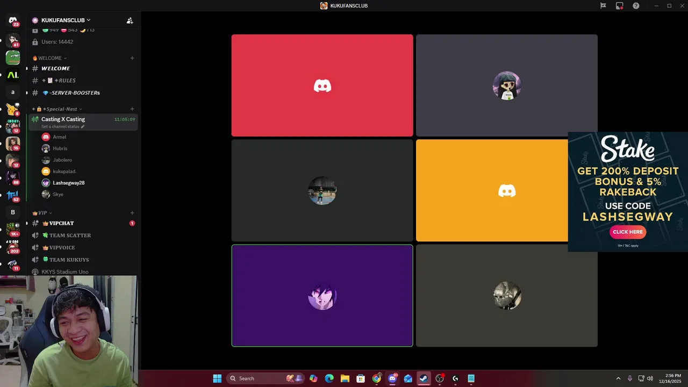This screenshot has height=387, width=688.
Task: Select the Casting X Casting voice channel
Action: (x=83, y=122)
